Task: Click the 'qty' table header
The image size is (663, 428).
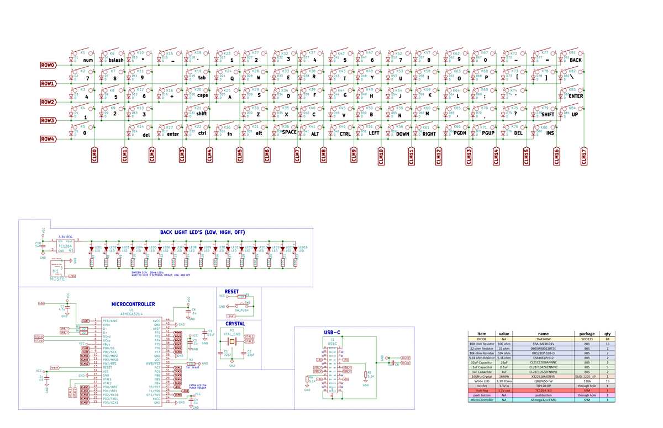Action: pyautogui.click(x=608, y=333)
